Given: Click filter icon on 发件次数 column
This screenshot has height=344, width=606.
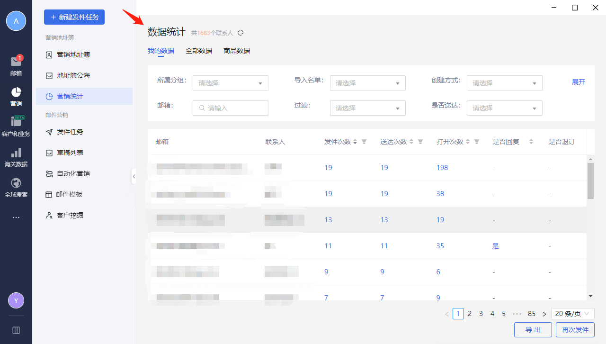Looking at the screenshot, I should click(x=364, y=142).
